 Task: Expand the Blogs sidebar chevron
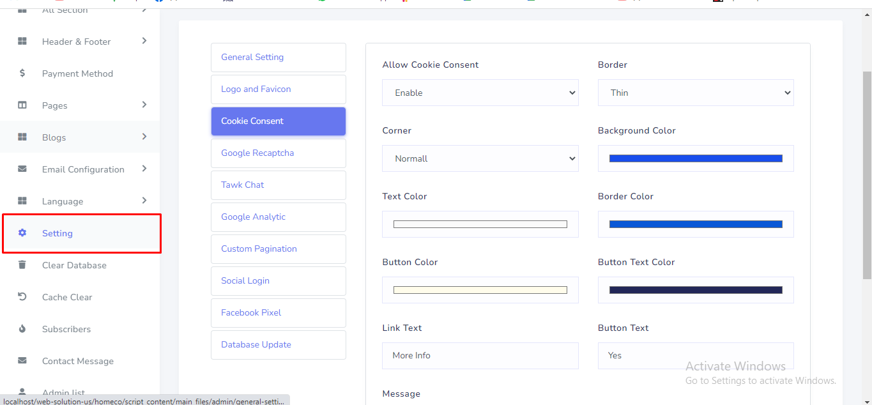coord(144,137)
